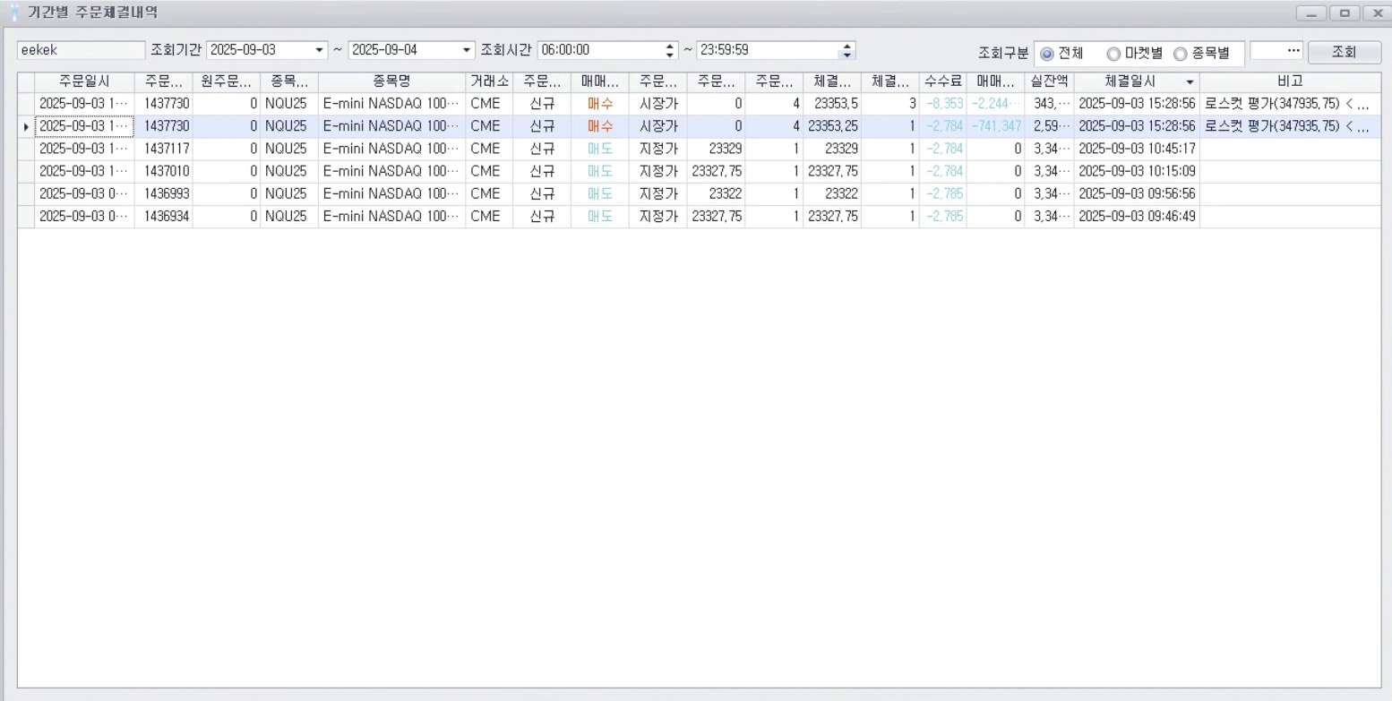Select order number 1436993 cell
The width and height of the screenshot is (1392, 701).
point(163,193)
